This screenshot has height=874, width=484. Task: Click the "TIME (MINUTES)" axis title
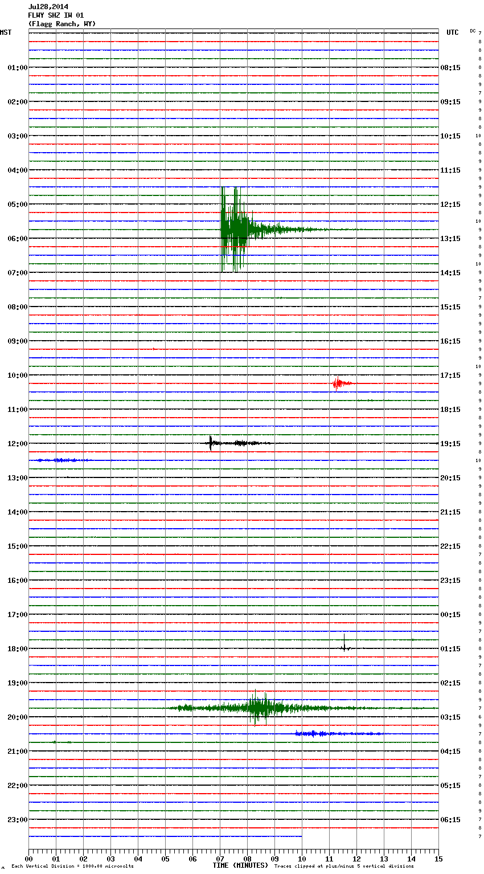(x=240, y=865)
